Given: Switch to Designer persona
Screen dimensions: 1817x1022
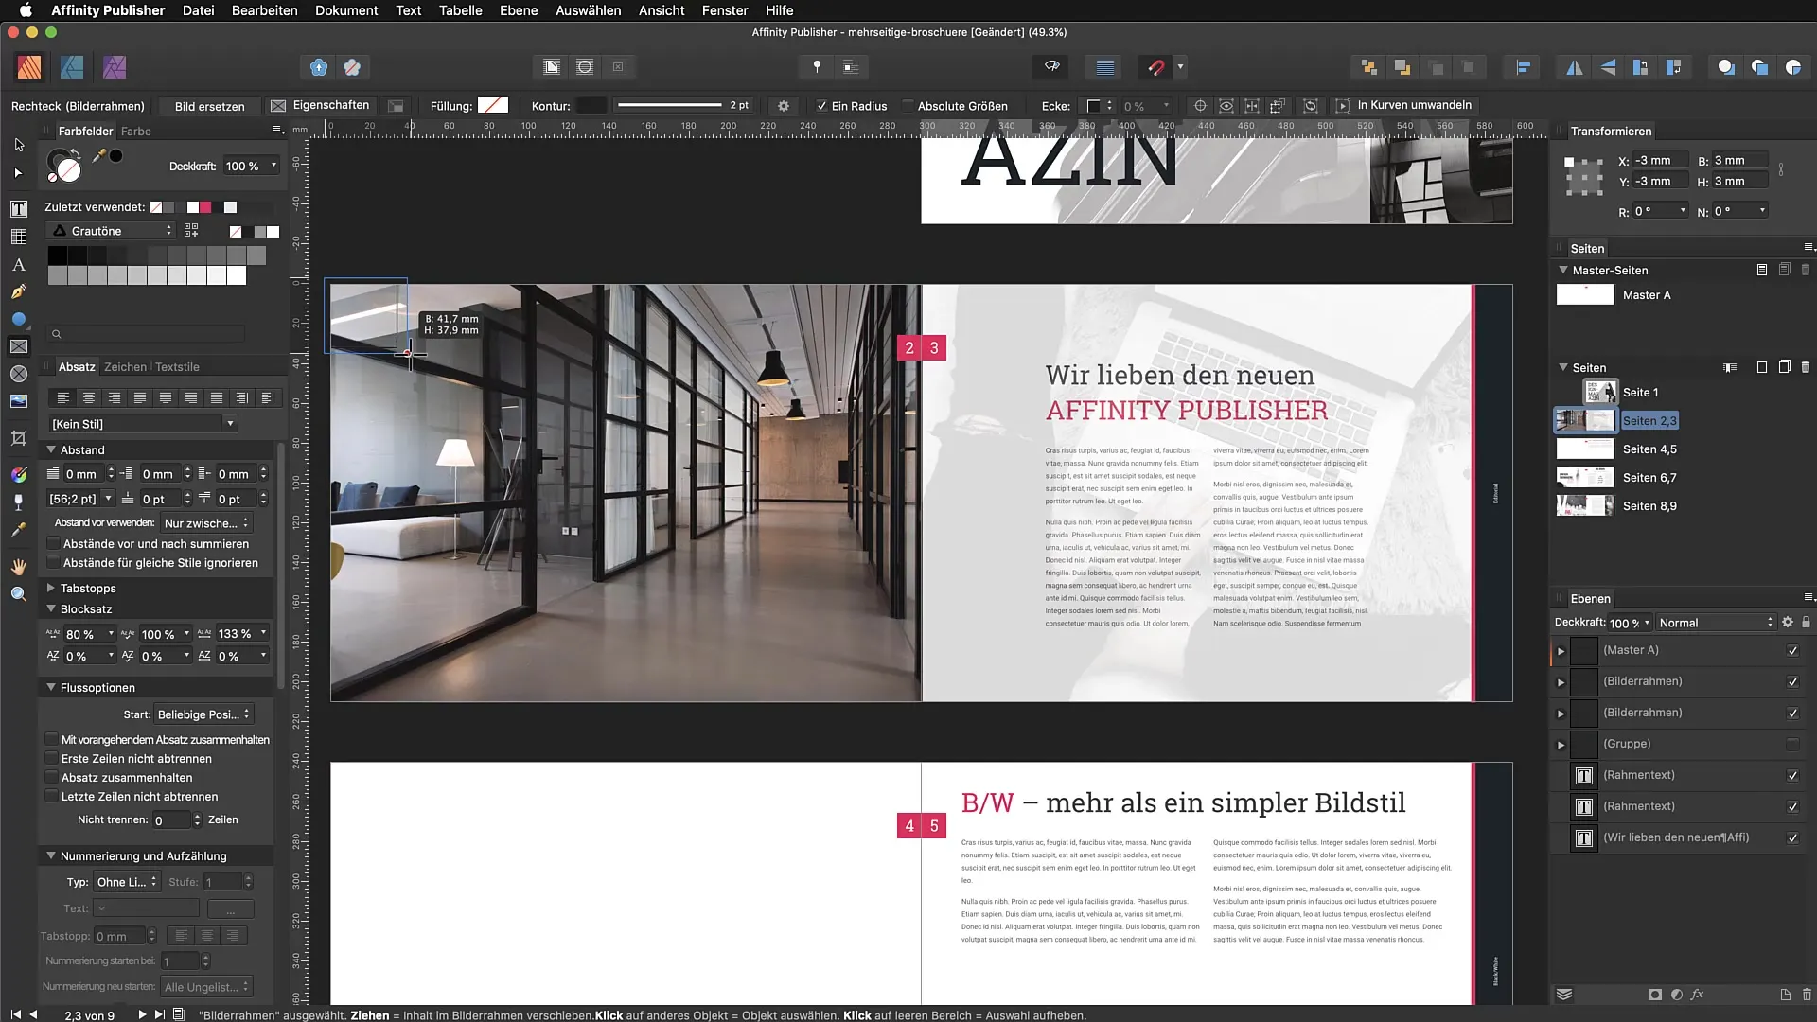Looking at the screenshot, I should [72, 67].
